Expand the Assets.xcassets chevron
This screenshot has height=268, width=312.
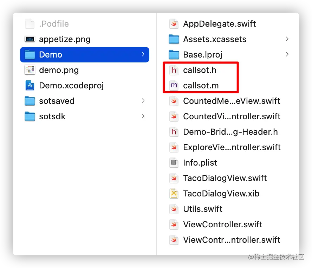click(287, 39)
